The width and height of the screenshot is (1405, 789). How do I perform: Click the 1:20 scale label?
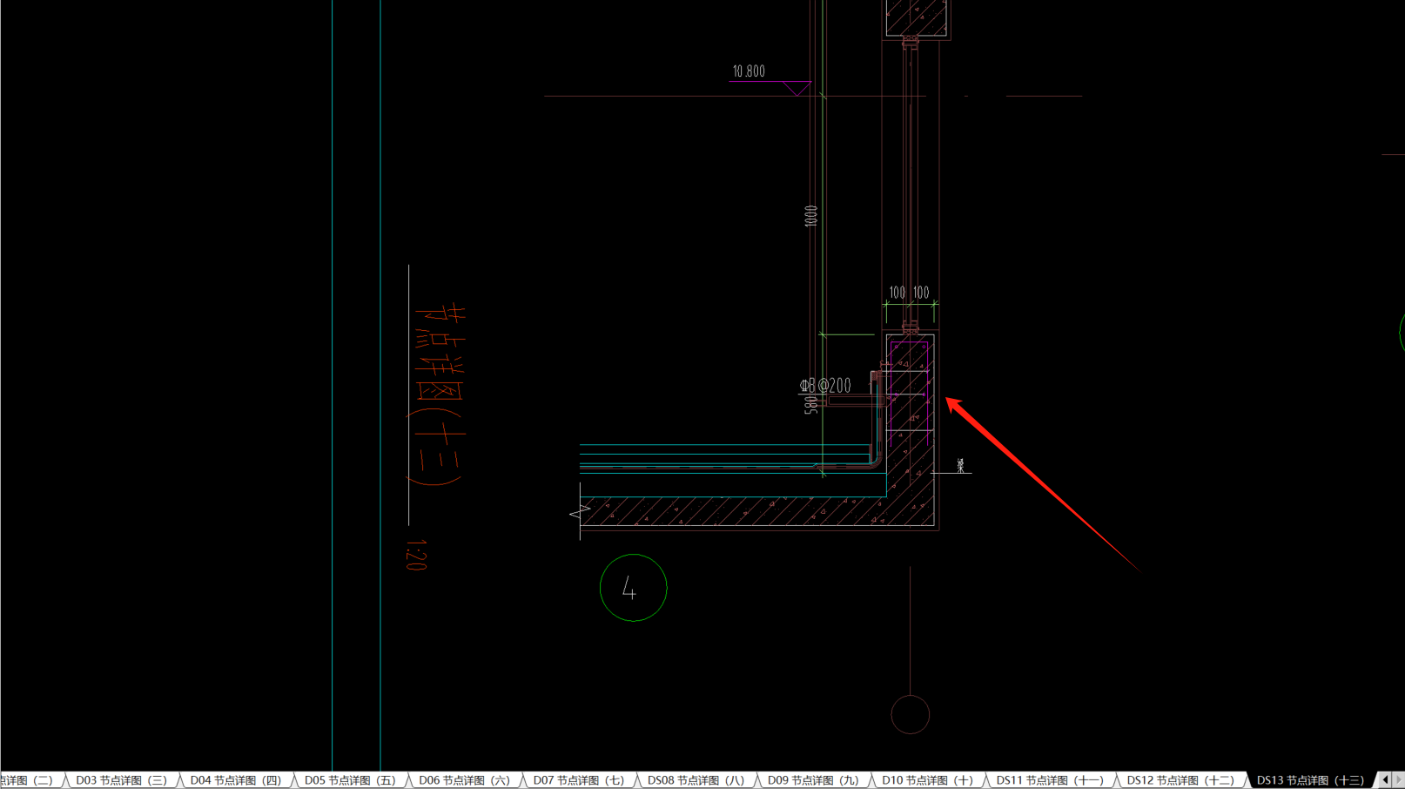[416, 555]
